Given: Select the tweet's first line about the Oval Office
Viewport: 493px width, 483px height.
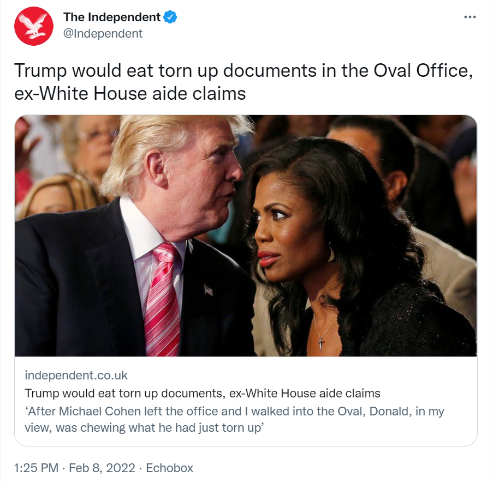Looking at the screenshot, I should point(243,71).
